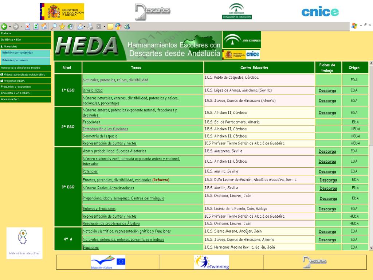Open Favorites with the yellow star icon
This screenshot has height=280, width=373.
pyautogui.click(x=62, y=26)
